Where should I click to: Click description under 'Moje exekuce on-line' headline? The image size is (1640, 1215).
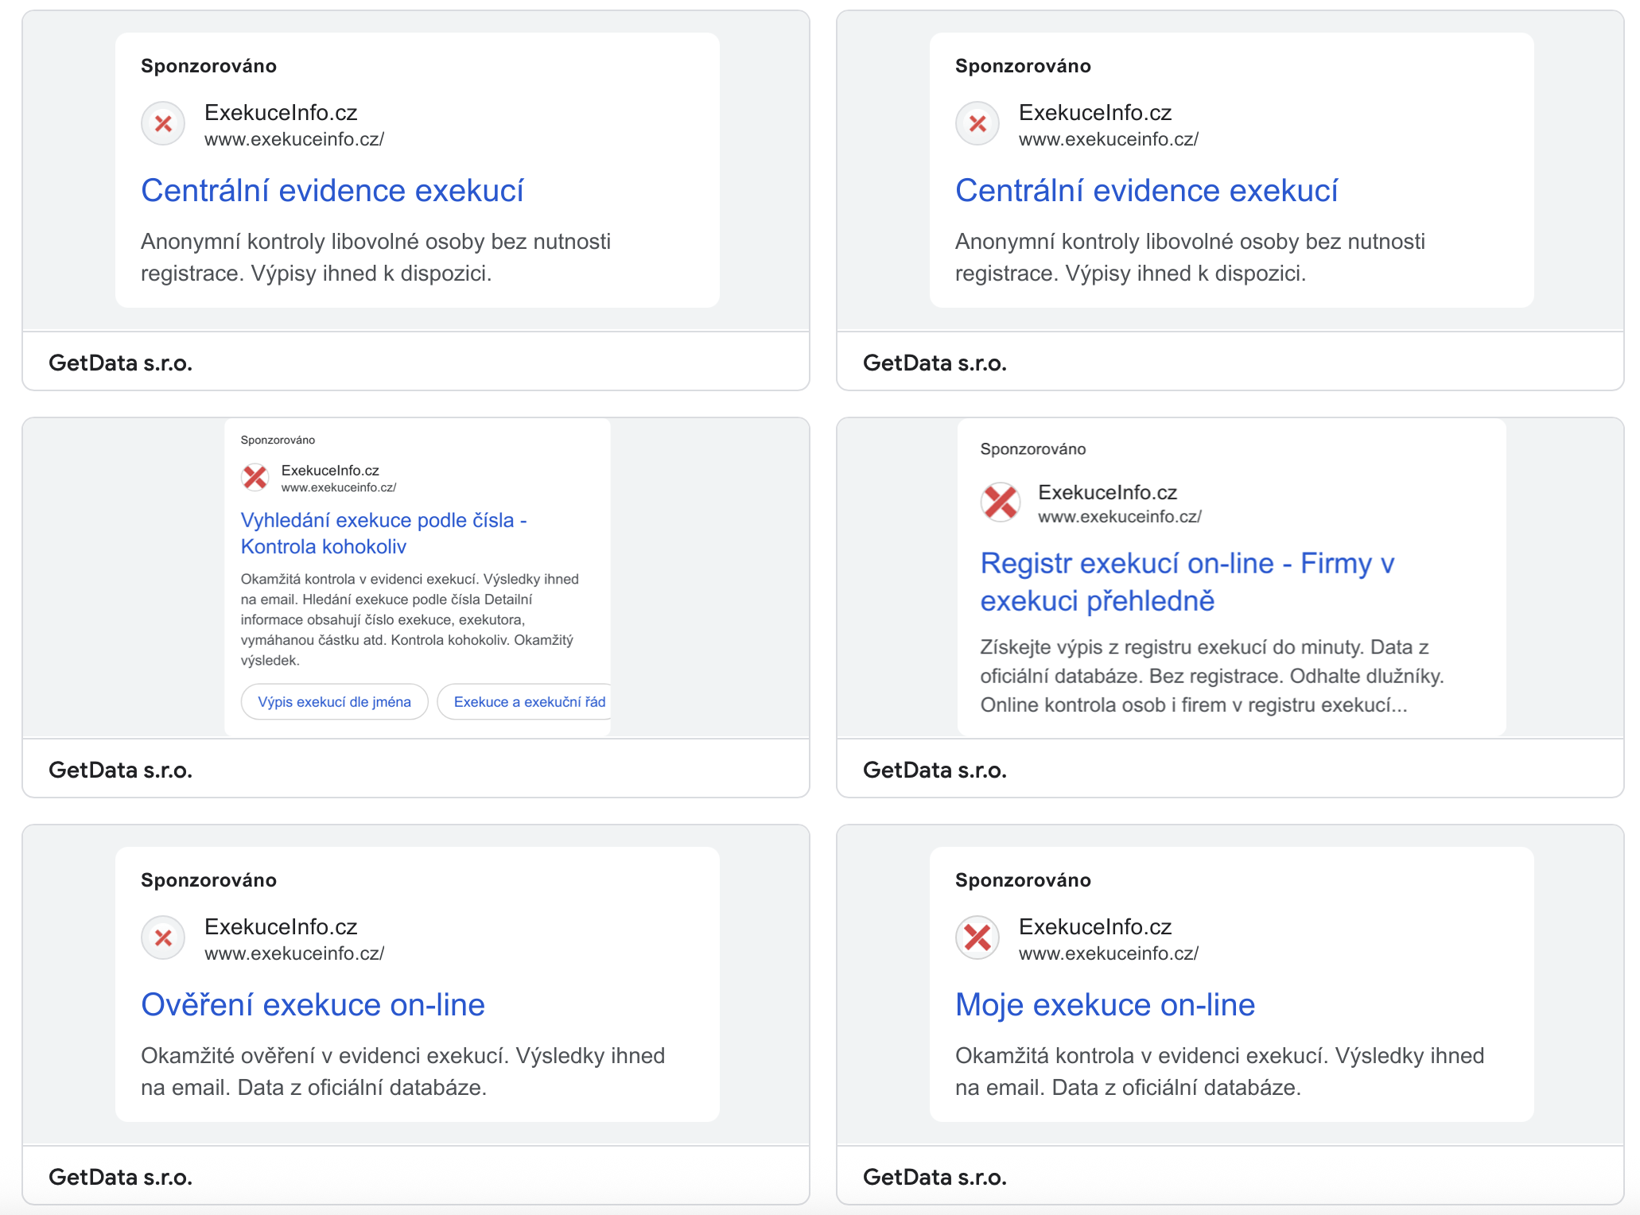pyautogui.click(x=1220, y=1072)
